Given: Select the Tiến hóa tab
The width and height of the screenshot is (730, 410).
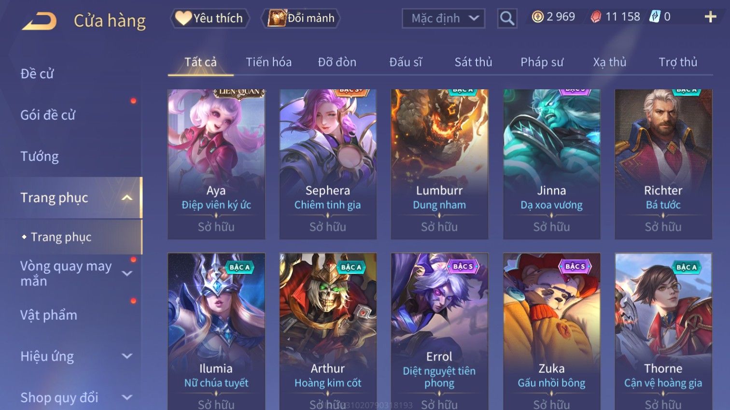Looking at the screenshot, I should (268, 62).
